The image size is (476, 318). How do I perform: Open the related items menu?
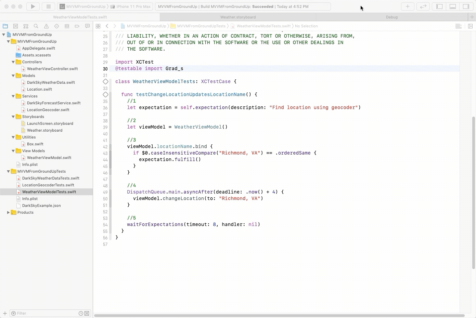click(x=98, y=26)
